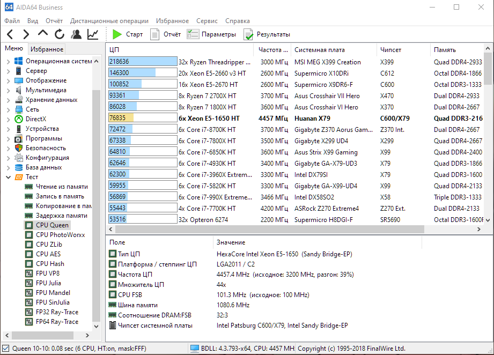Refresh the current page
Screen dimensions: 494x355
coord(60,34)
